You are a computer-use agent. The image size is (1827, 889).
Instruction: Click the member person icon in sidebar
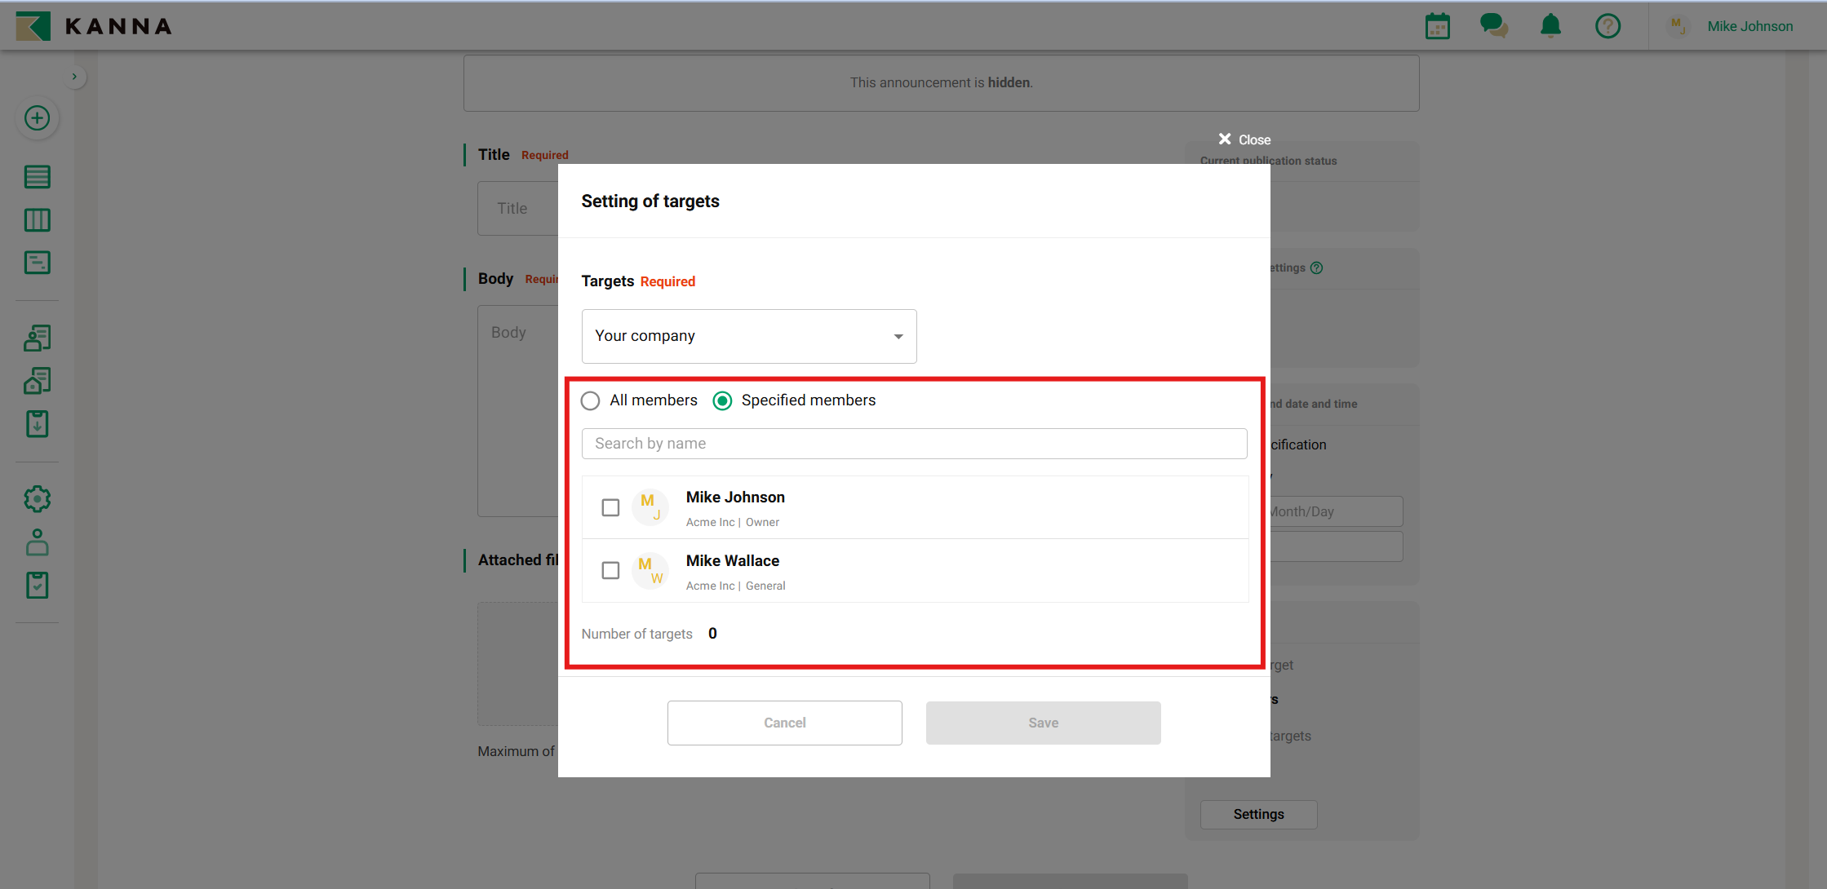click(37, 542)
